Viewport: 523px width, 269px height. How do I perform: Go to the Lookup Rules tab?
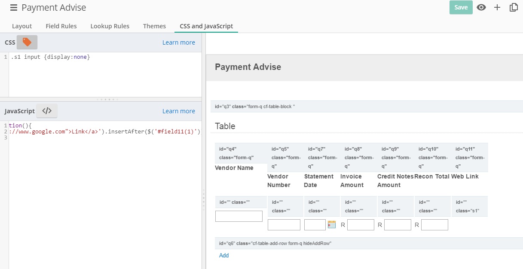pos(110,26)
